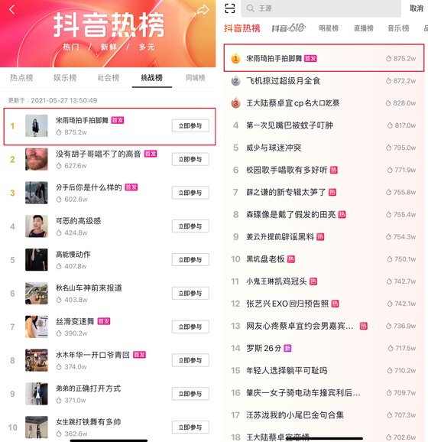Open the 同城榜 tab
This screenshot has width=428, height=442.
195,77
